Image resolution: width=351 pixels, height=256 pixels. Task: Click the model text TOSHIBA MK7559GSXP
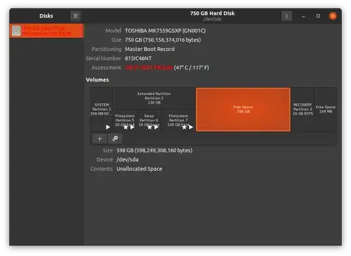pos(165,31)
